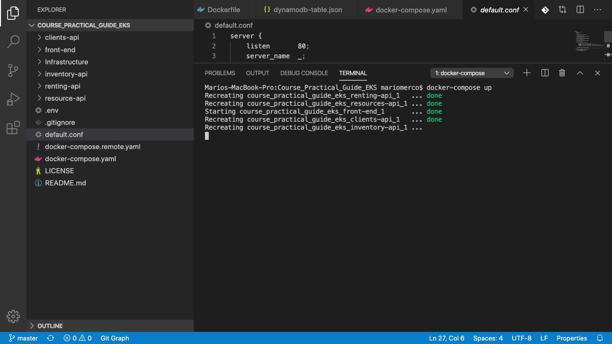Viewport: 612px width, 344px height.
Task: Click the editor minimap preview
Action: coord(589,41)
